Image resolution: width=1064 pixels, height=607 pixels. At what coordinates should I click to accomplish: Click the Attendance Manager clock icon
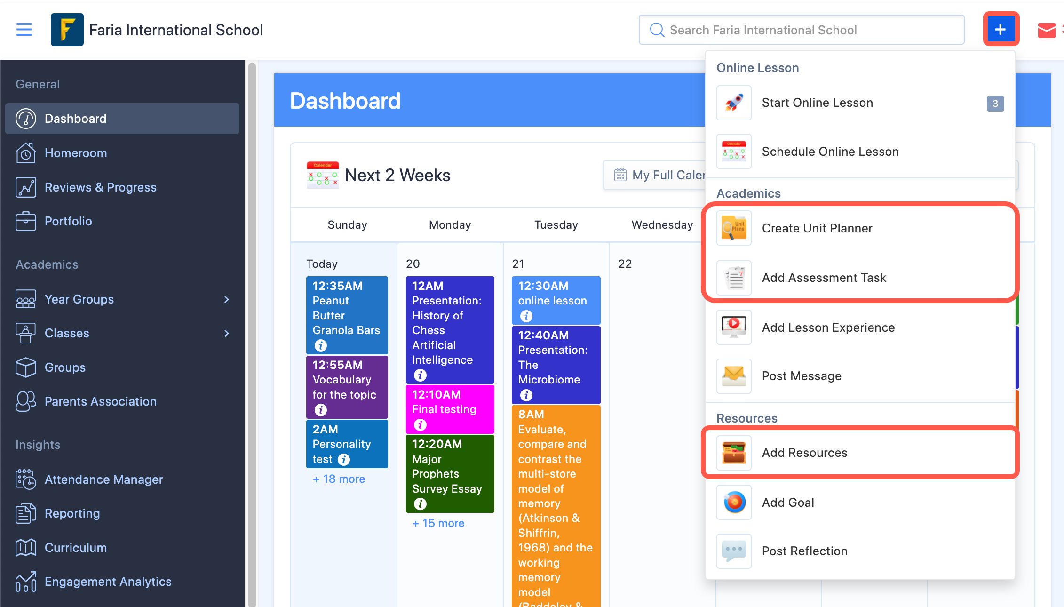[25, 479]
